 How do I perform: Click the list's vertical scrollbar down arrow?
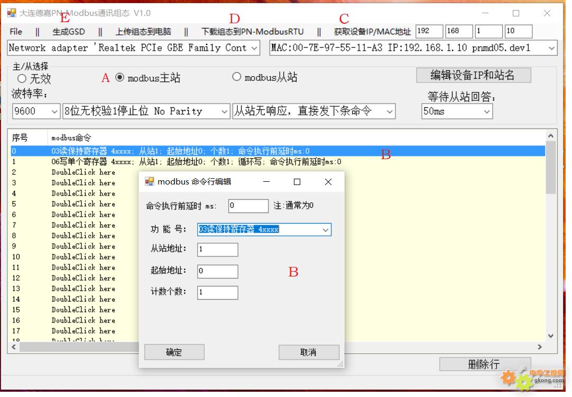[550, 336]
